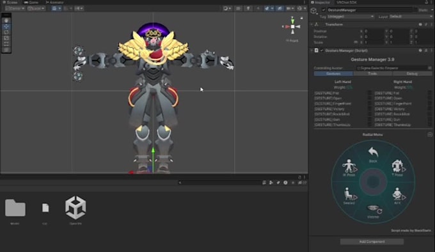Viewport: 435px width, 252px height.
Task: Select the Scale tool
Action: (6, 38)
